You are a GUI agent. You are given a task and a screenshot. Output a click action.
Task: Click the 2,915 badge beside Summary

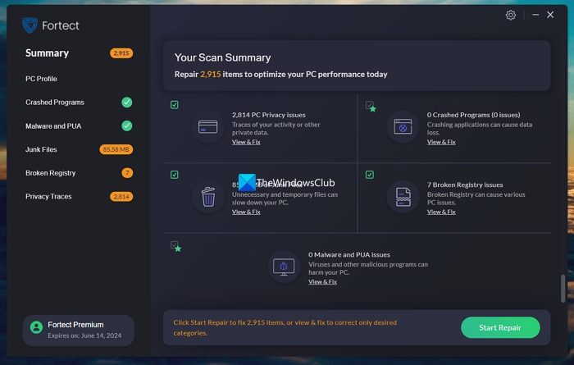pos(121,53)
